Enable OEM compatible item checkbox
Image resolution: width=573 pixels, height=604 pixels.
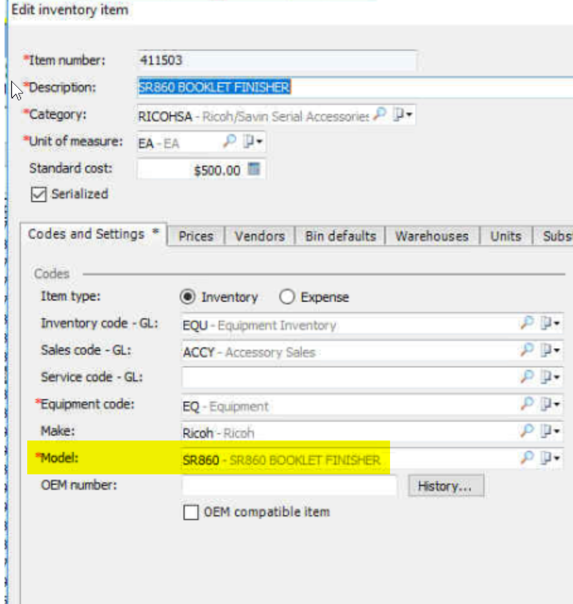coord(191,512)
